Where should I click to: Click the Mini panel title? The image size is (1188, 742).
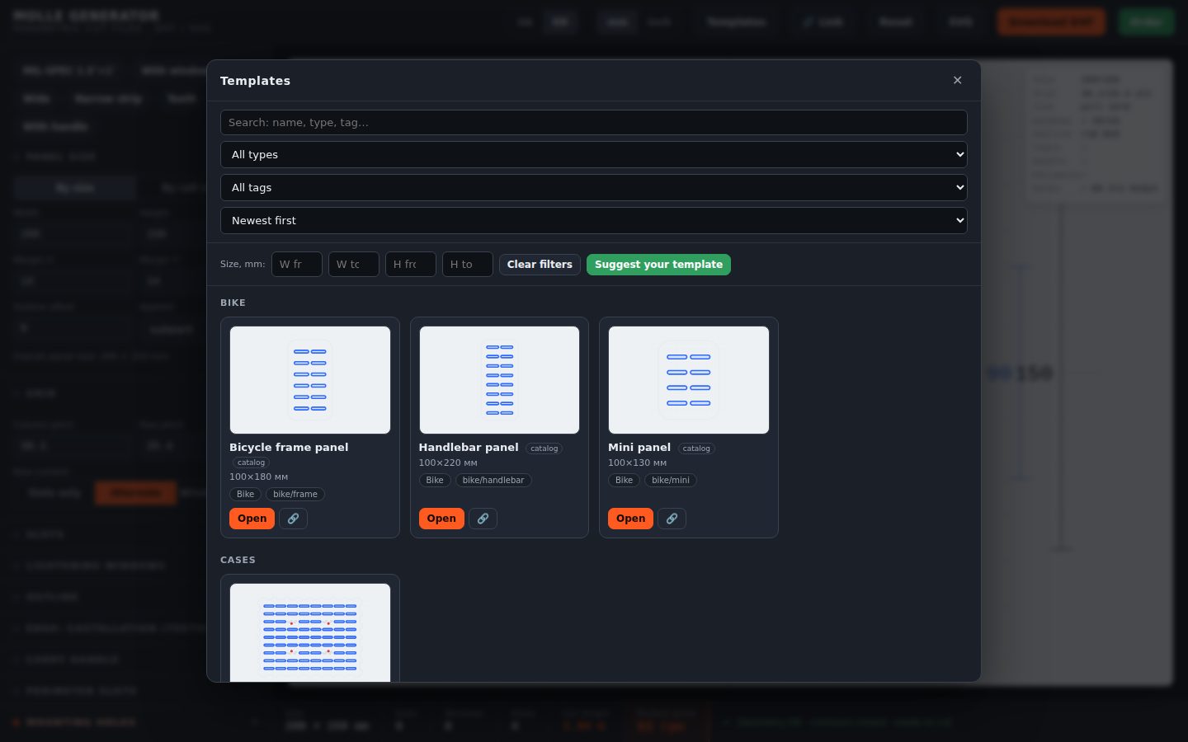(639, 448)
